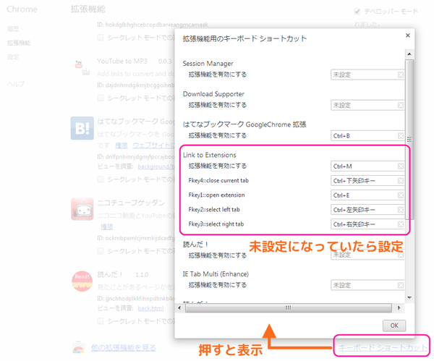Toggle incognito checkbox for 読んだ！ extension
This screenshot has width=434, height=361.
(x=101, y=321)
